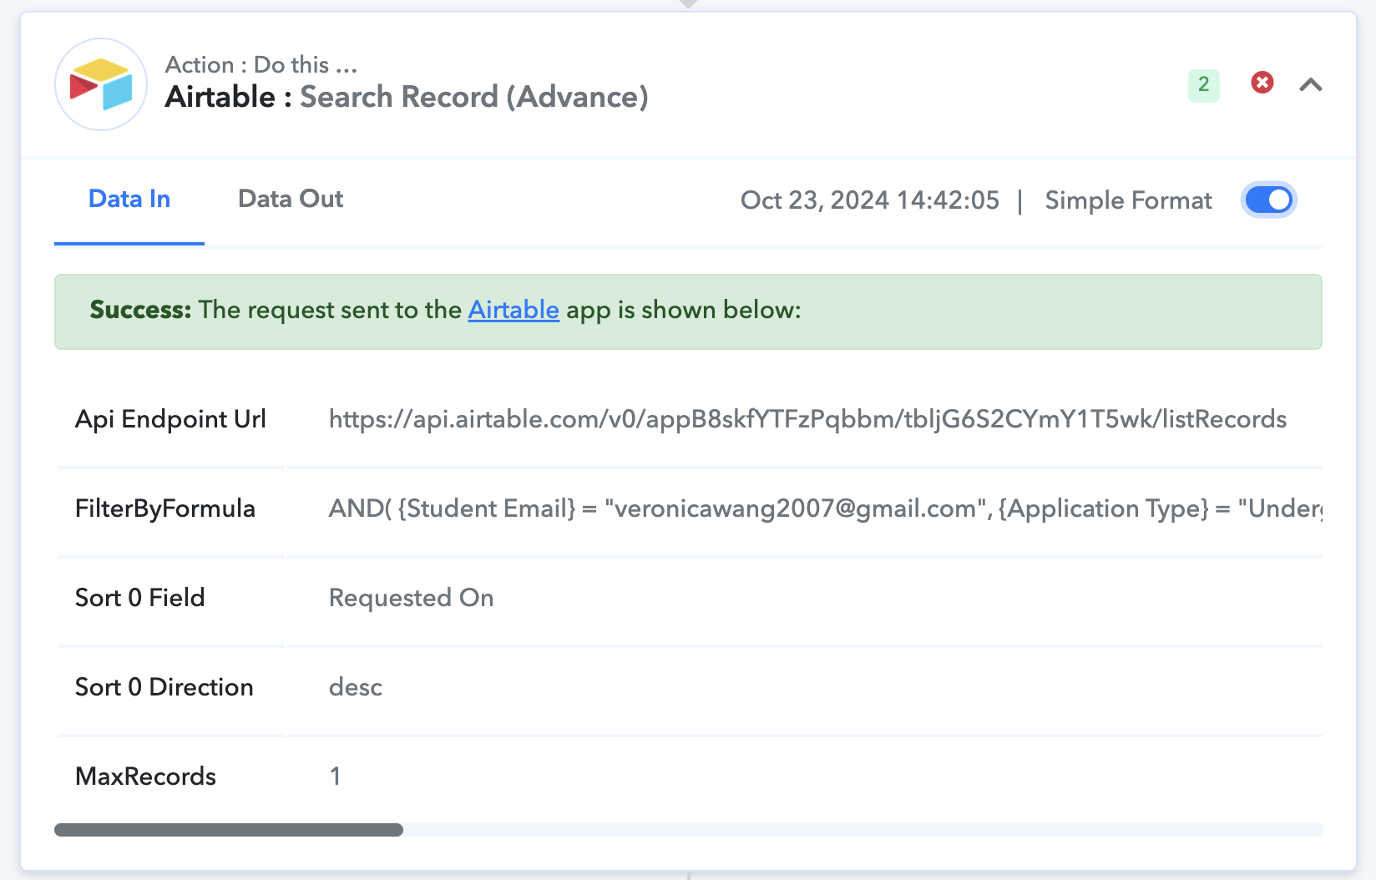Click the Requested On sort field value
Image resolution: width=1376 pixels, height=880 pixels.
tap(411, 598)
